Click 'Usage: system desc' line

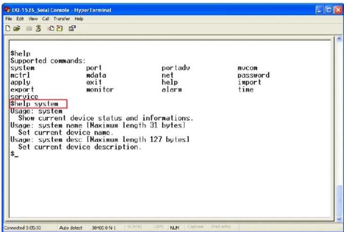point(100,140)
